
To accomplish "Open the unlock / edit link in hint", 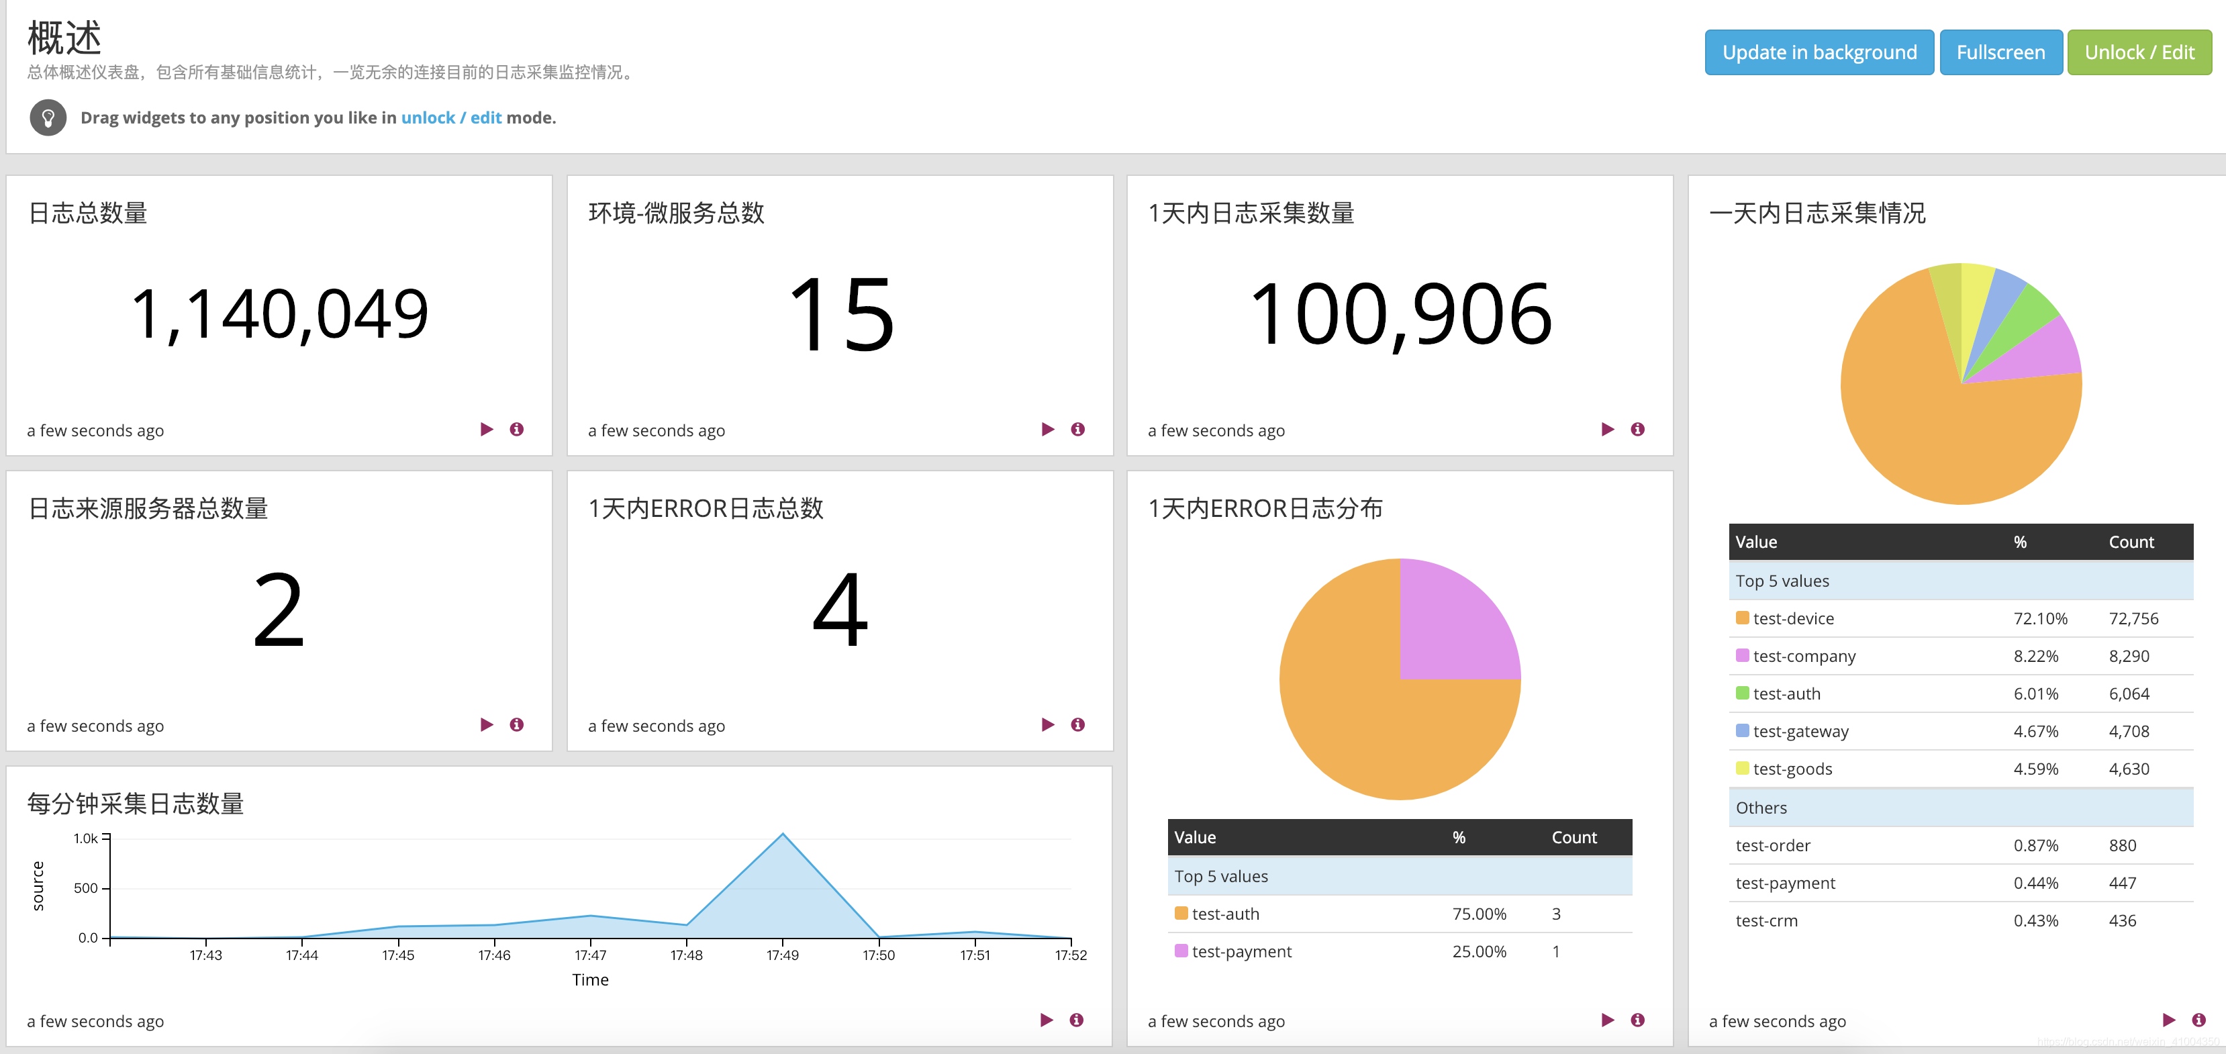I will [x=450, y=117].
